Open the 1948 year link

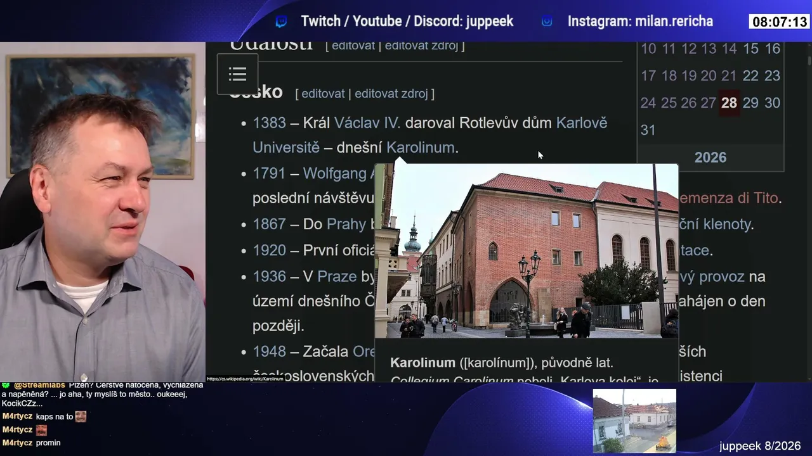[269, 351]
